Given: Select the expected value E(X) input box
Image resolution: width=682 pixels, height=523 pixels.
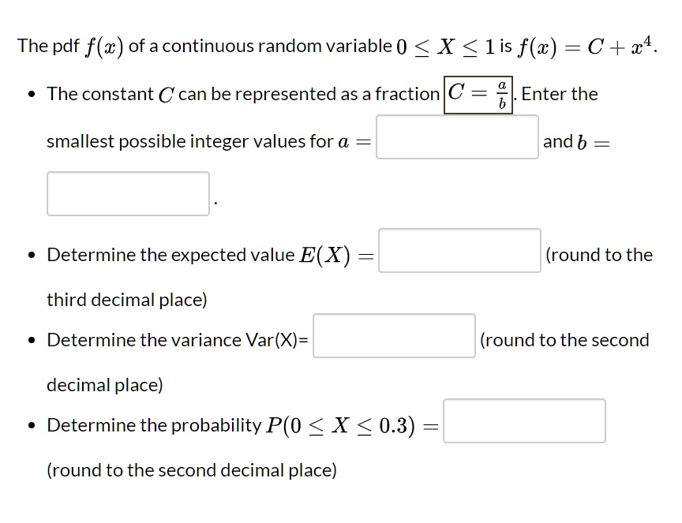Looking at the screenshot, I should point(458,250).
